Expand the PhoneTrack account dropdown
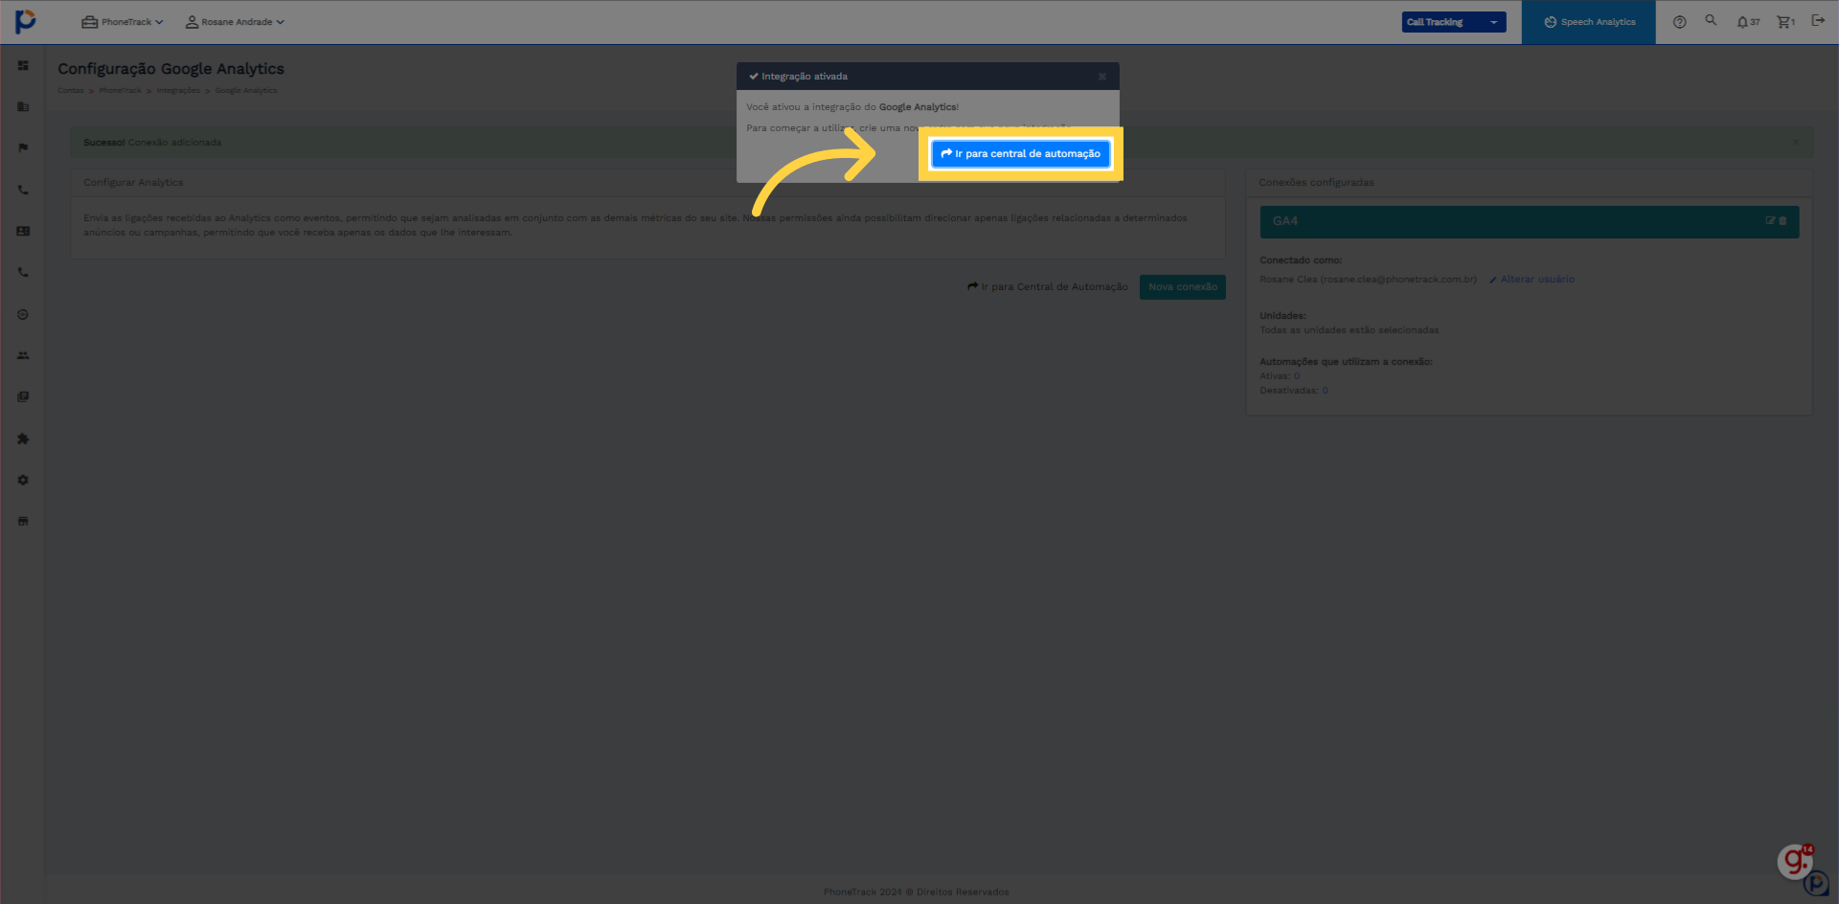 [x=123, y=22]
